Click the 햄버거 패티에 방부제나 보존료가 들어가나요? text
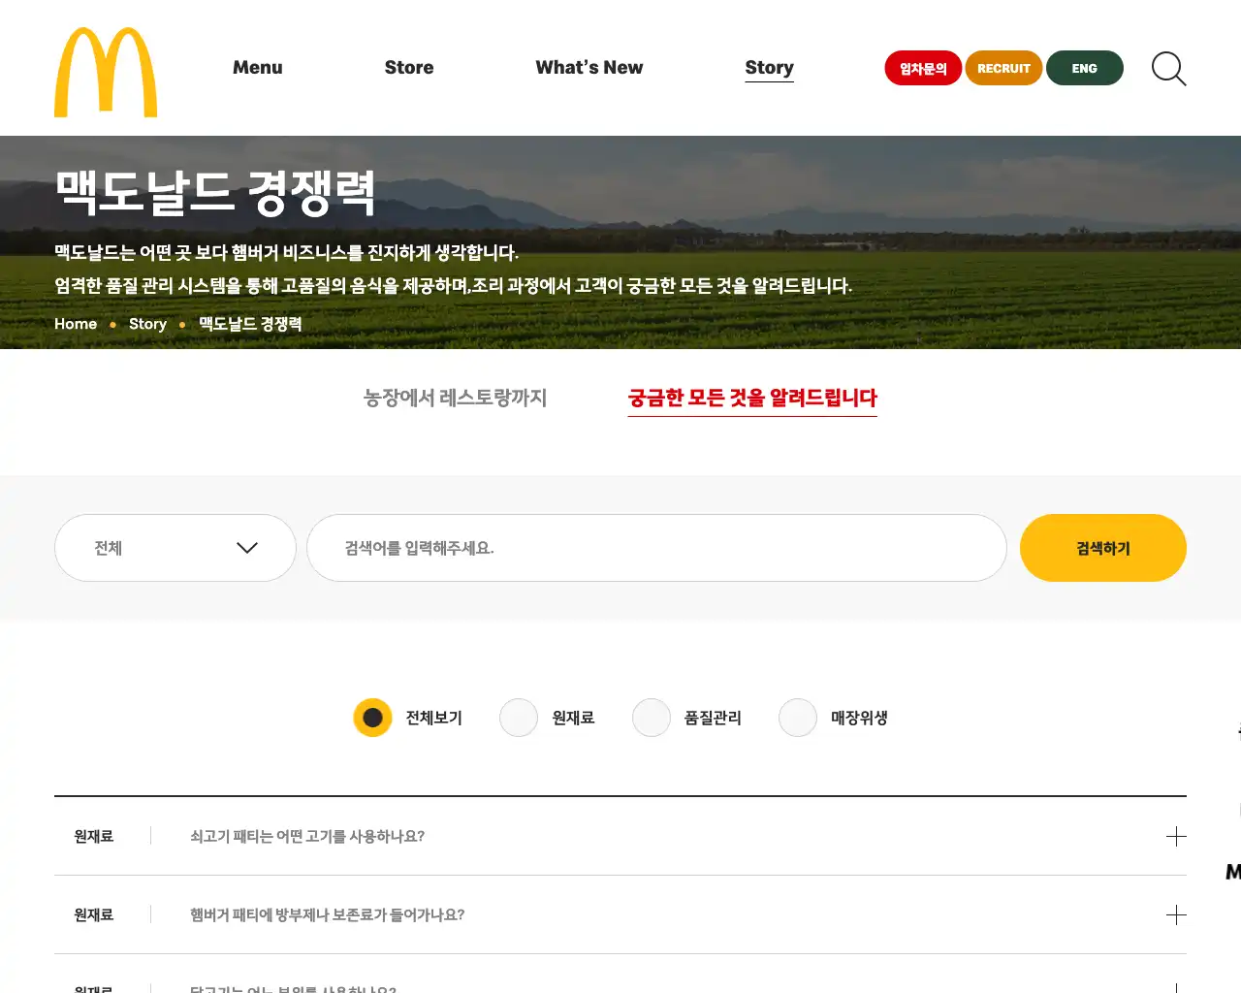Image resolution: width=1241 pixels, height=993 pixels. coord(328,915)
